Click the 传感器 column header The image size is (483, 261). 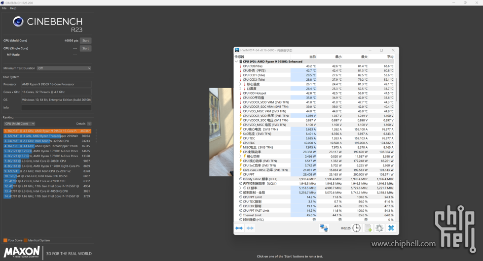pyautogui.click(x=239, y=57)
